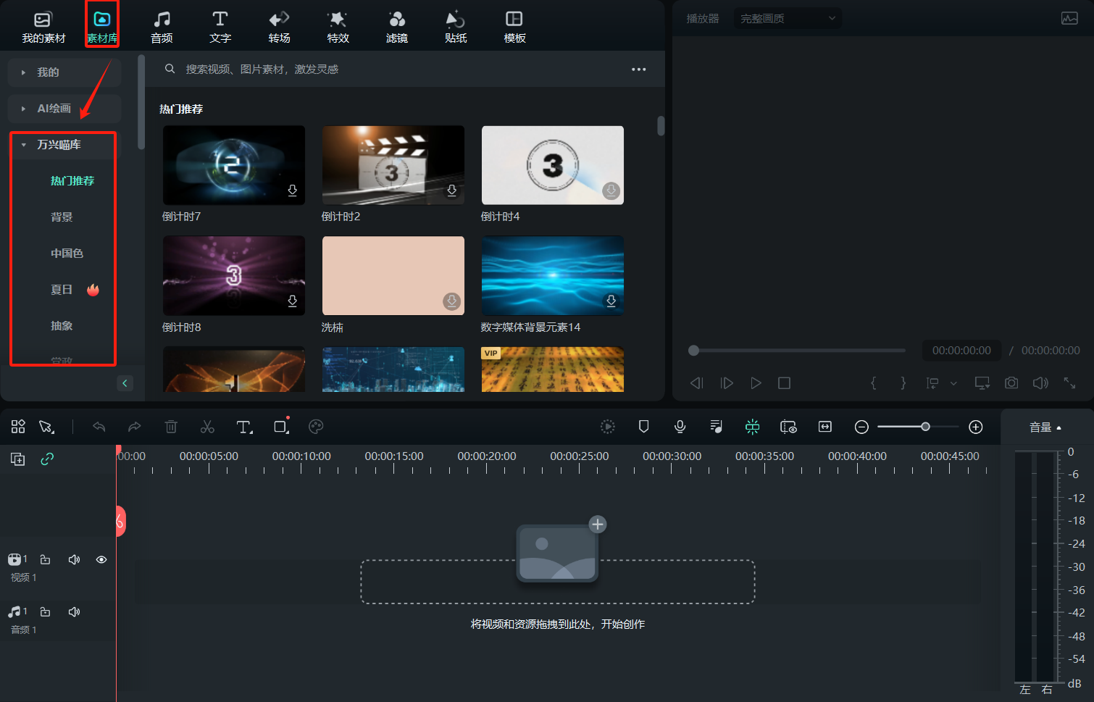Switch to the 转场 tab

pos(279,26)
